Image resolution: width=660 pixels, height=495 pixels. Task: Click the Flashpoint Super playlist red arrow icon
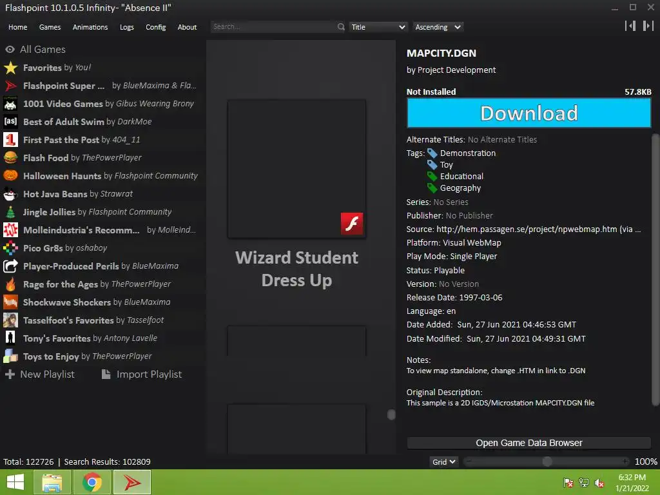click(x=10, y=86)
